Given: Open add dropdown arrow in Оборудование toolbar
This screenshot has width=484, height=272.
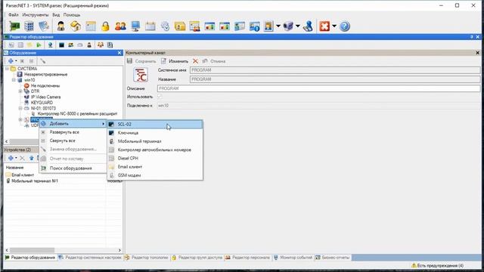Looking at the screenshot, I should pyautogui.click(x=16, y=61).
